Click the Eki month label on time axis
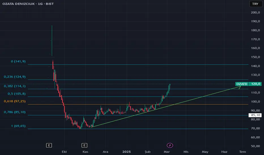Image resolution: width=264 pixels, height=155 pixels. [64, 152]
